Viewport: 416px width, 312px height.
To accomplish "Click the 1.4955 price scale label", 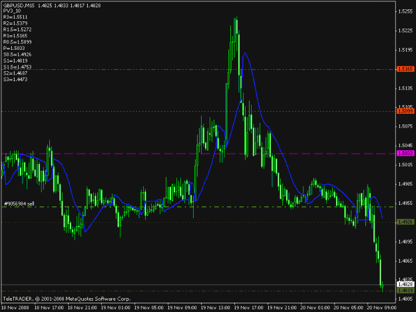I will pyautogui.click(x=405, y=204).
